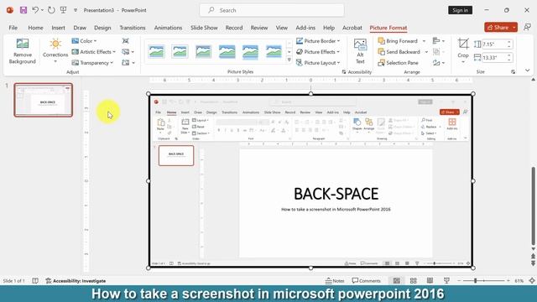Switch to Slide Sorter view

(x=413, y=281)
